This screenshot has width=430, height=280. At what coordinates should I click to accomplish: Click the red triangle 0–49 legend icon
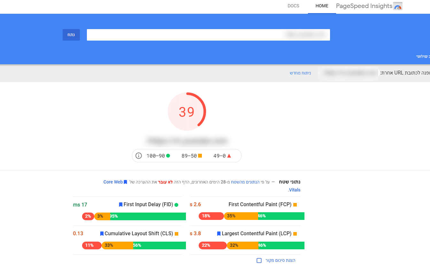(x=229, y=156)
